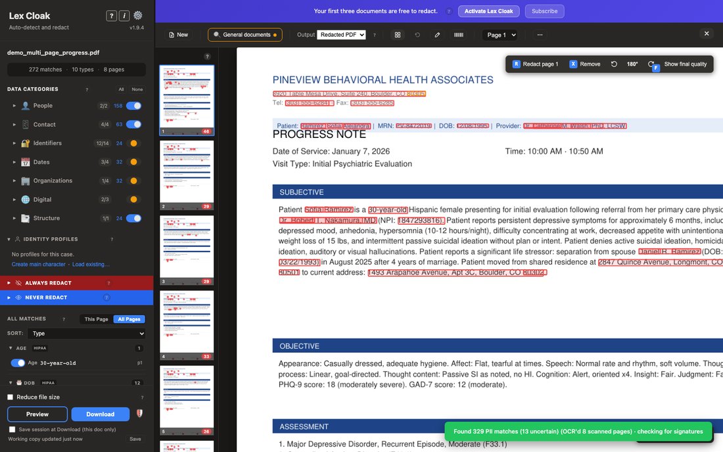
Task: Click Redact page 1 button
Action: pos(535,64)
